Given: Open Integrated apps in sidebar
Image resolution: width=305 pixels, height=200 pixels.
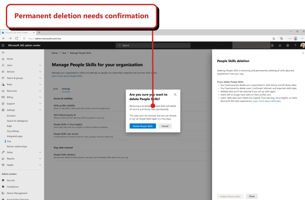Looking at the screenshot, I should click(15, 136).
